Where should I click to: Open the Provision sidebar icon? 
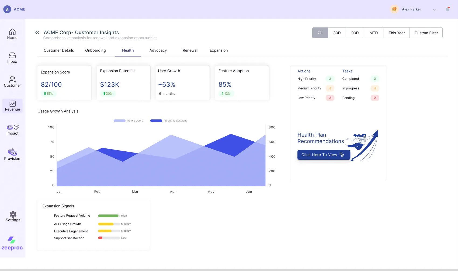tap(12, 152)
